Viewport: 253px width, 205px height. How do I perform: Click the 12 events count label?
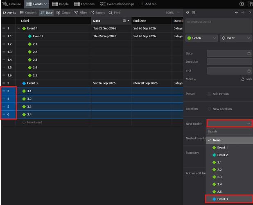pyautogui.click(x=9, y=13)
